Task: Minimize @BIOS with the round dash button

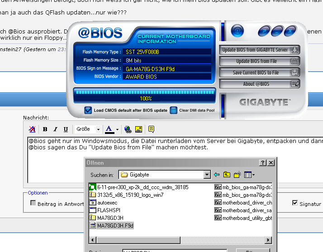Action: coord(277,31)
